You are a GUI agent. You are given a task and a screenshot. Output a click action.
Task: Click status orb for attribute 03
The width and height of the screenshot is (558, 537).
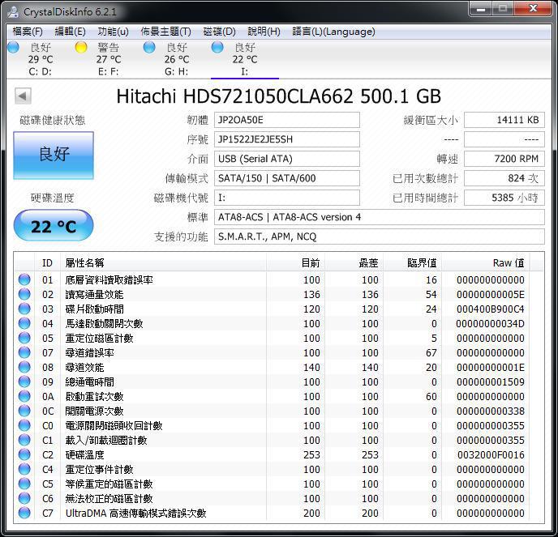pos(24,309)
